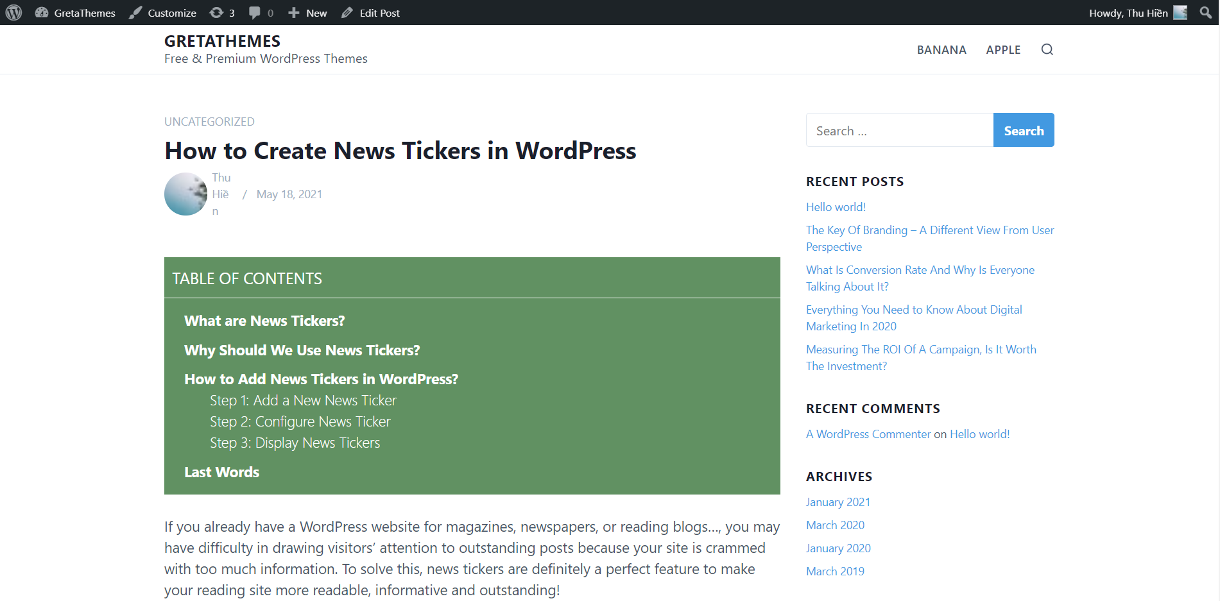Click the Customize paintbrush icon
This screenshot has width=1220, height=601.
pyautogui.click(x=135, y=13)
